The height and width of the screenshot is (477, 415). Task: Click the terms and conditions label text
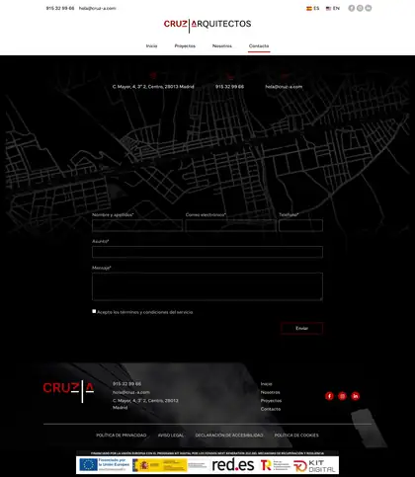tap(145, 312)
